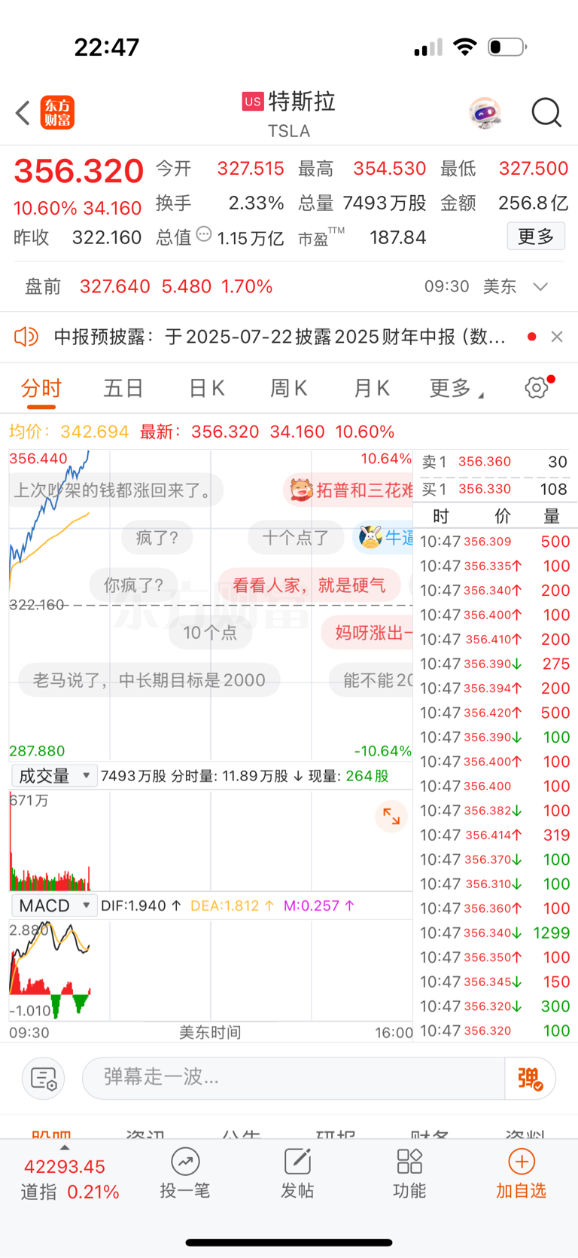The height and width of the screenshot is (1258, 578).
Task: Tap the 时 column header
Action: pos(441,516)
